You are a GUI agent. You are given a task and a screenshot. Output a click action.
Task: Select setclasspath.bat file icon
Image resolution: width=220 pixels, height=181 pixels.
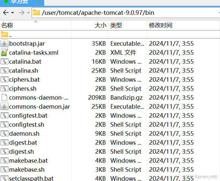[4, 178]
